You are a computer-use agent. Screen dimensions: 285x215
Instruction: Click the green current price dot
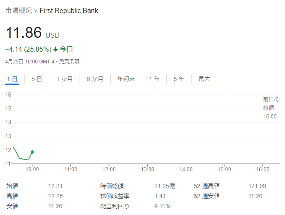coord(32,152)
